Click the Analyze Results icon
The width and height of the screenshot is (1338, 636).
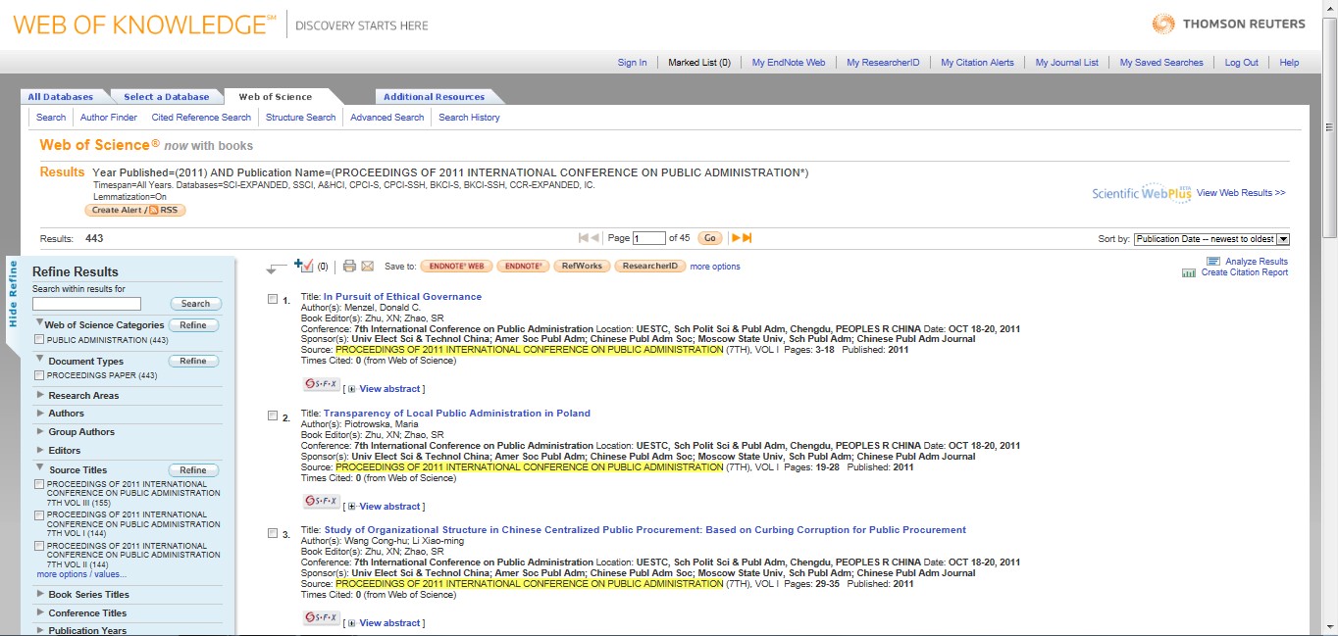1213,262
